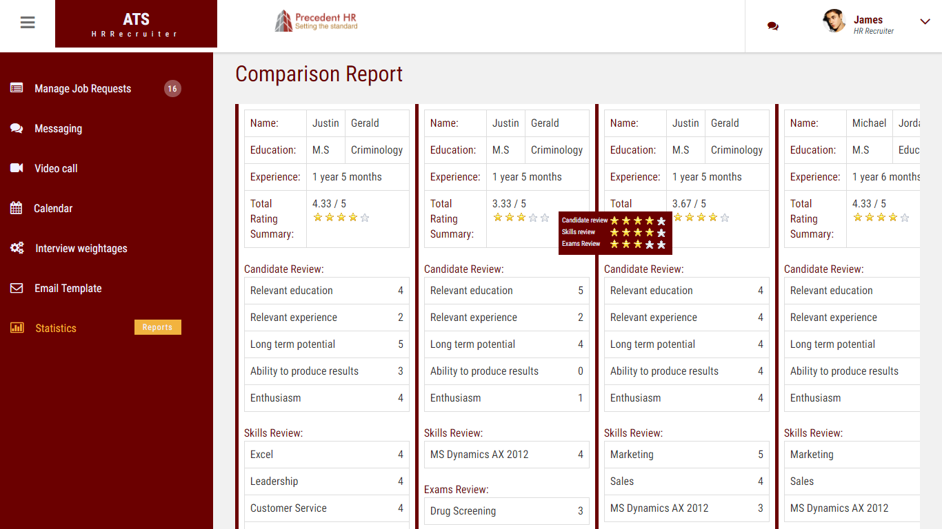Screen dimensions: 942x529
Task: Click the ATS HR Recruiter banner
Action: click(x=136, y=24)
